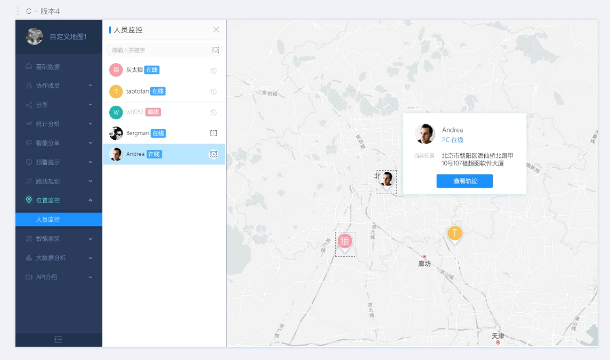
Task: Click Andrea's avatar marker on the map
Action: pyautogui.click(x=386, y=179)
